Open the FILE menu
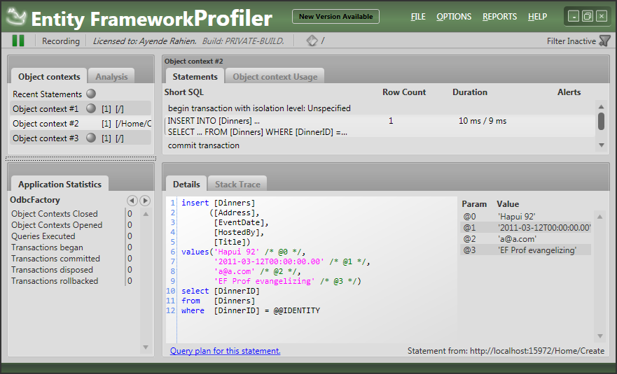 [x=418, y=17]
